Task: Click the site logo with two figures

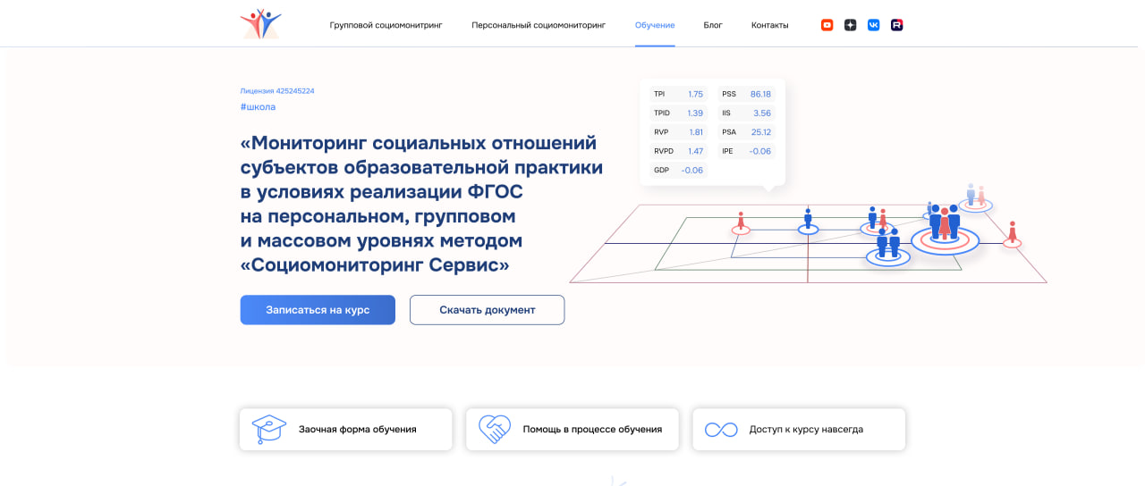Action: [x=260, y=24]
